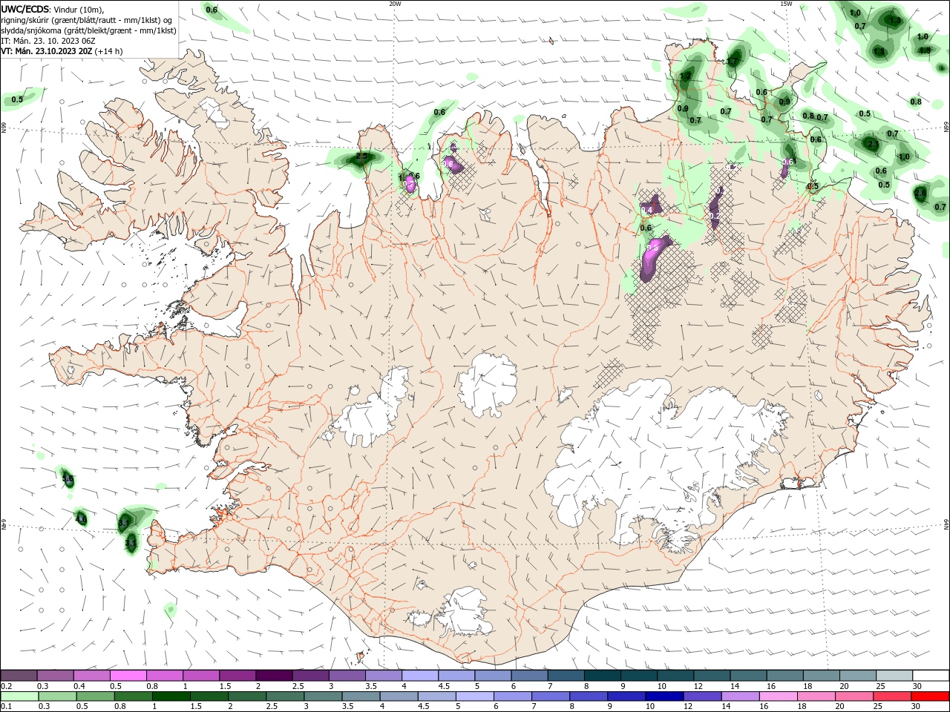
Task: Click the 15W longitude label
Action: (x=786, y=4)
